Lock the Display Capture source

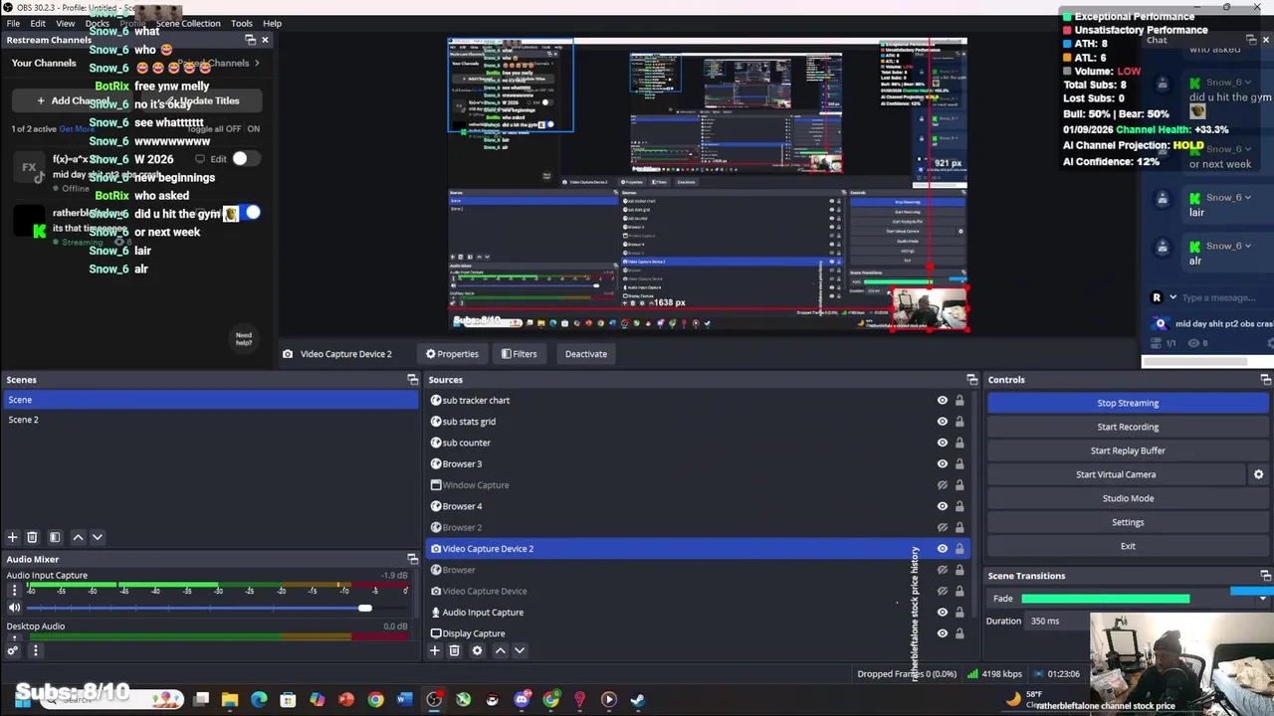959,633
